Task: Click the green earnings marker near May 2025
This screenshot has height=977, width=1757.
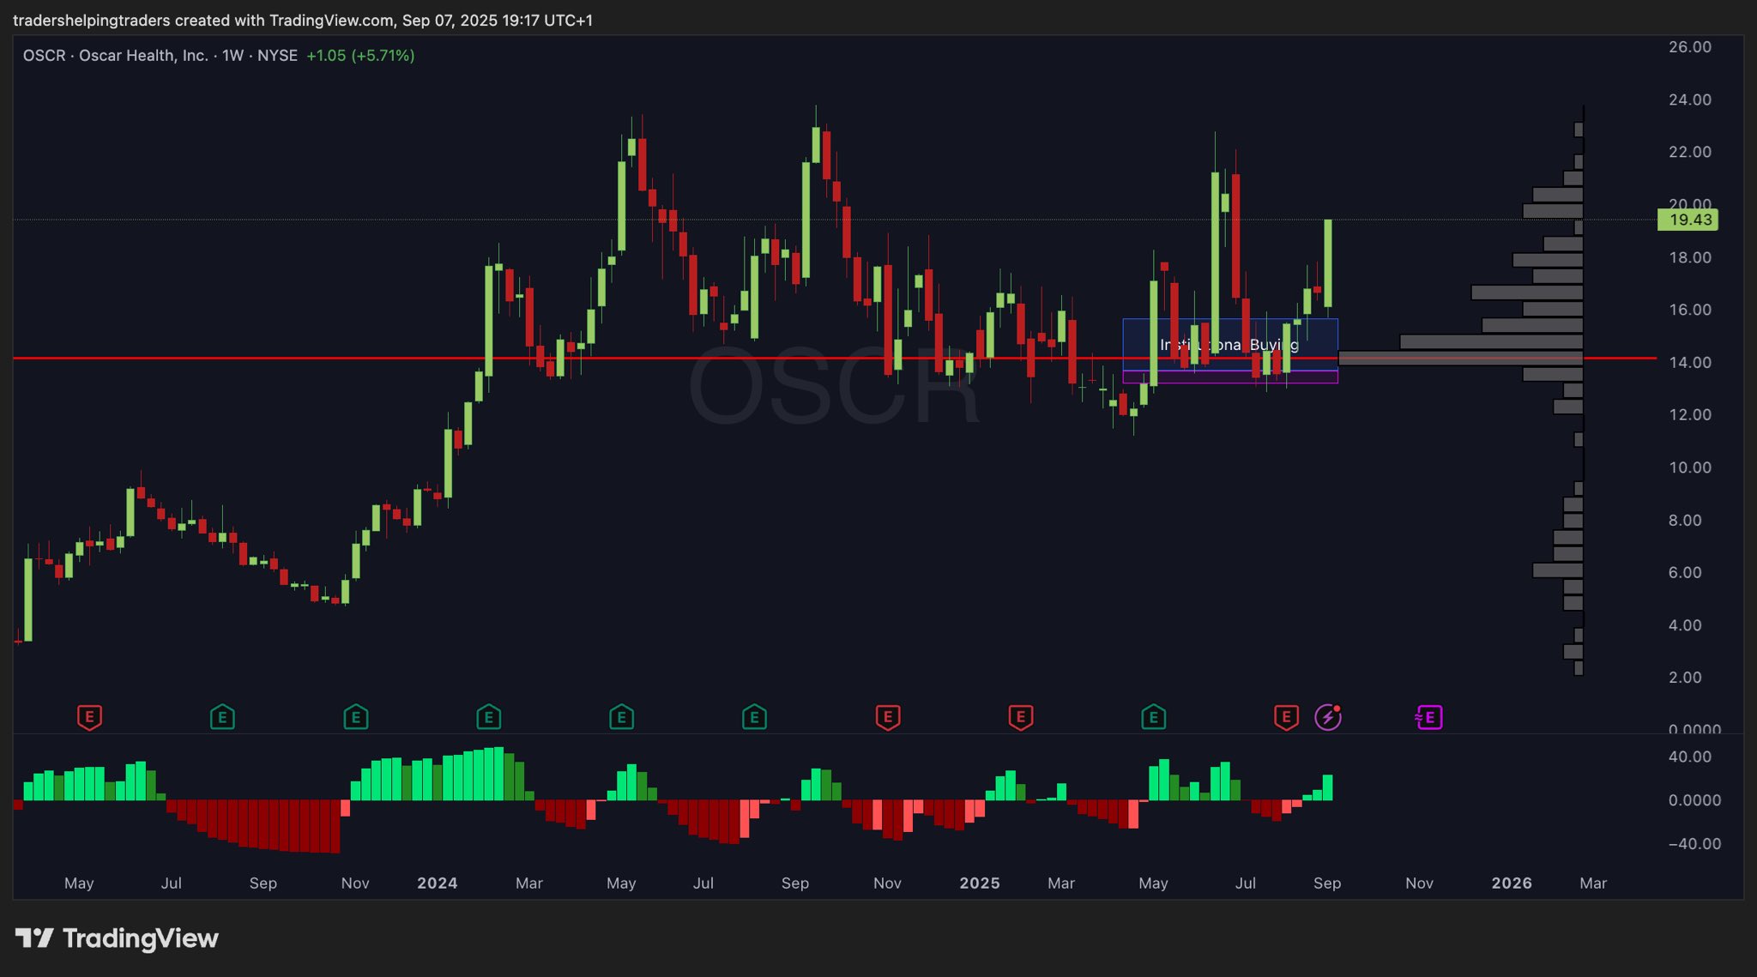Action: (x=1153, y=717)
